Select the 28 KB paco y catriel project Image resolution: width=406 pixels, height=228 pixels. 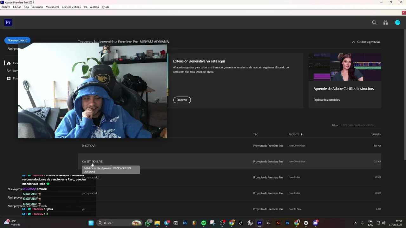click(230, 193)
